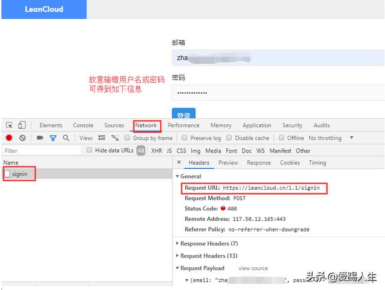Select the signin request file icon

coord(7,174)
